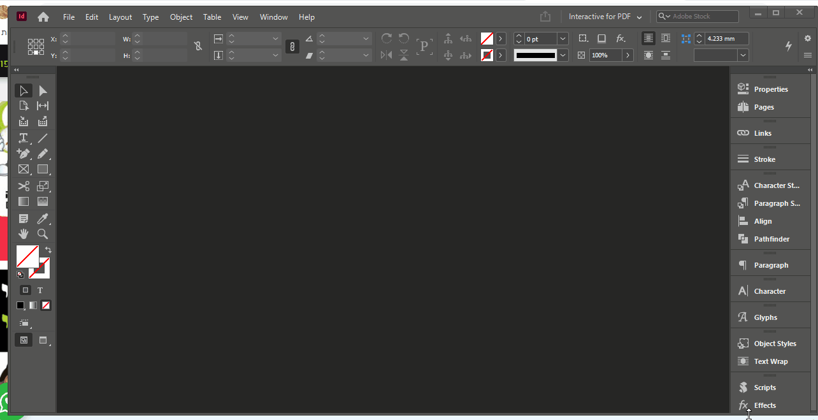Open the stroke weight dropdown
The image size is (818, 420).
pos(563,39)
